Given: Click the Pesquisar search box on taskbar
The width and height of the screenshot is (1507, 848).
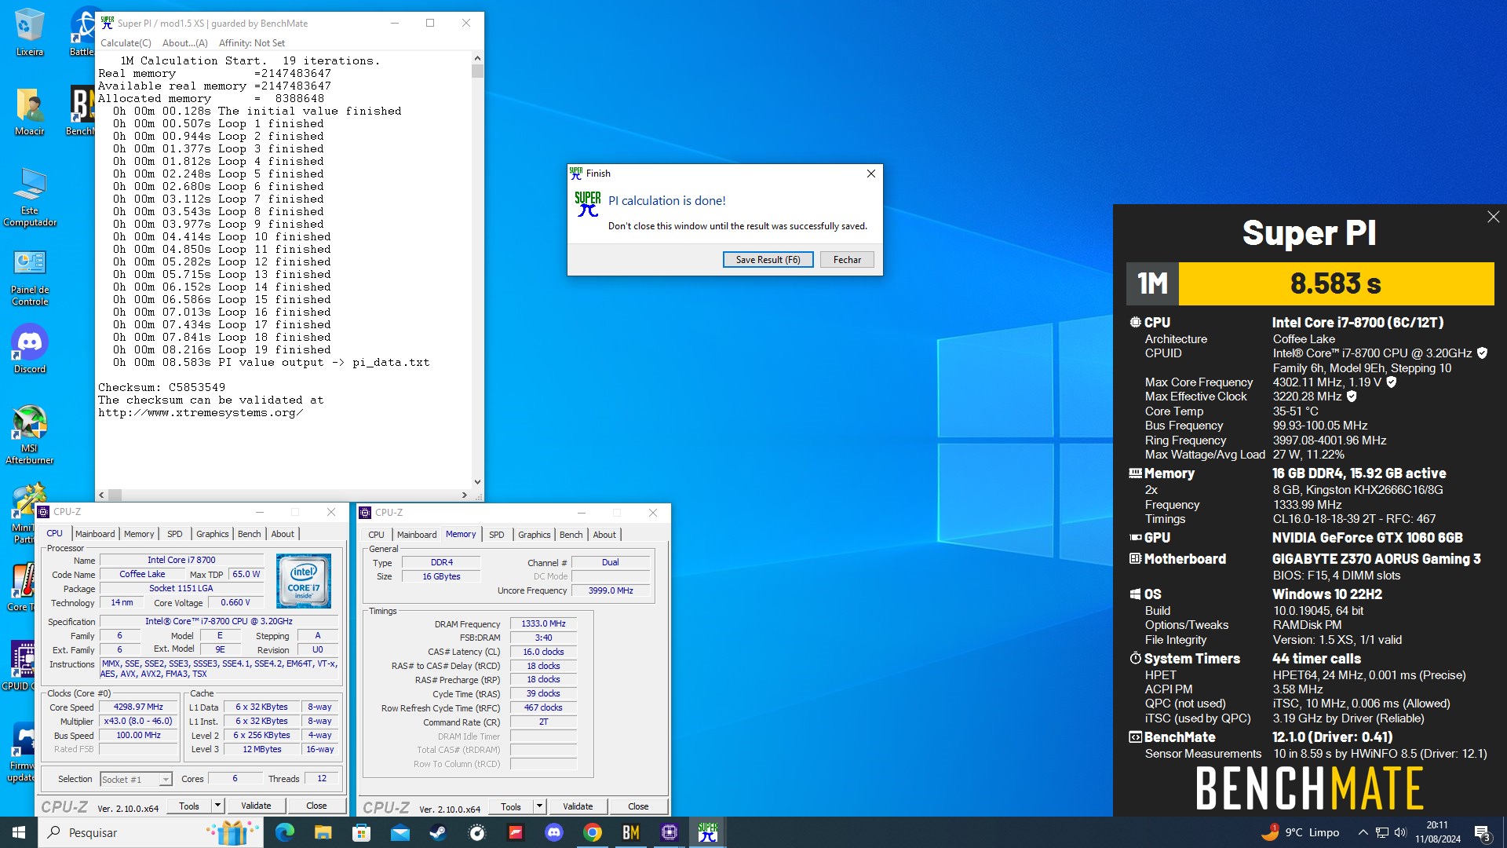Looking at the screenshot, I should [149, 832].
